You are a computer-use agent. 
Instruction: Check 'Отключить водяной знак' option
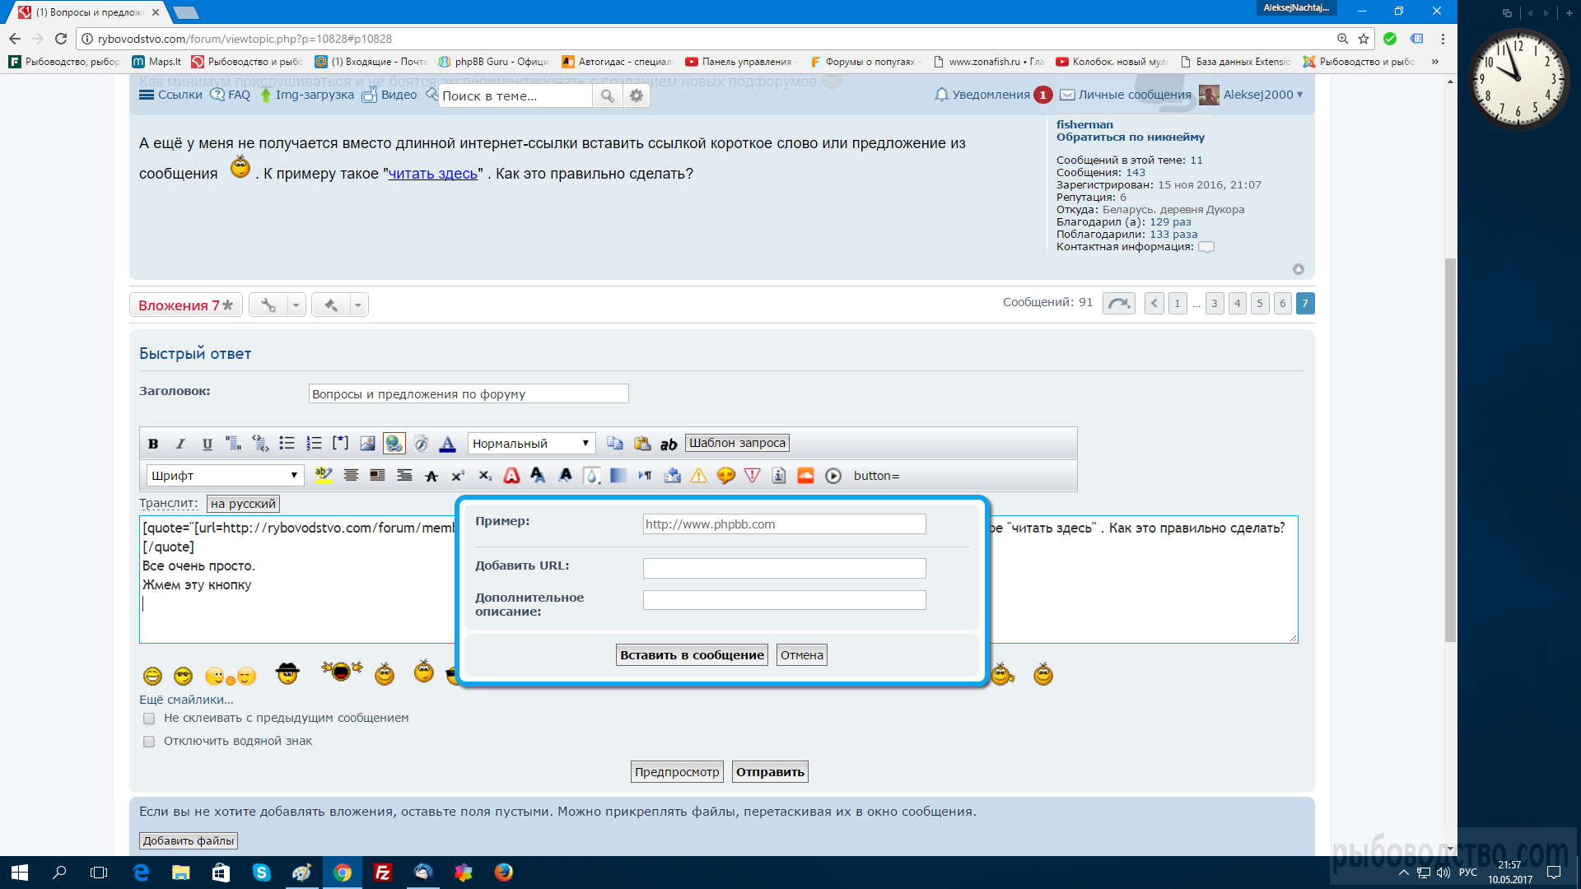149,742
